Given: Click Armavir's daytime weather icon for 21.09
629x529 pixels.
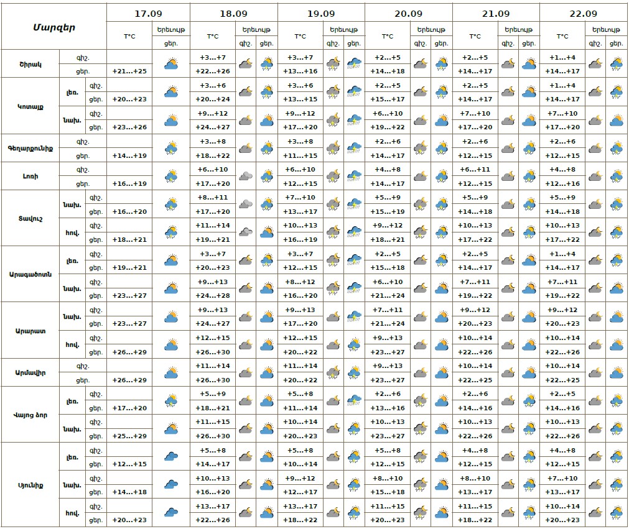Looking at the screenshot, I should click(x=529, y=372).
